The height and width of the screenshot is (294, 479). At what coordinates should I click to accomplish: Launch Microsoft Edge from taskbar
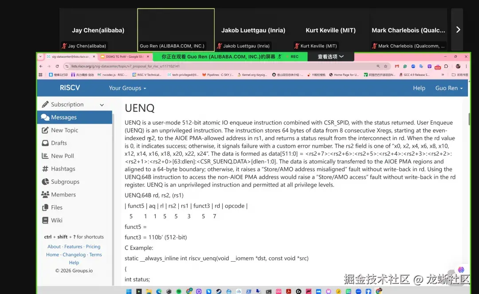click(x=159, y=291)
